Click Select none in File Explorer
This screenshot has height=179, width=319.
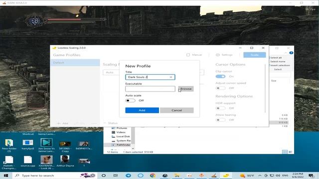(x=278, y=62)
